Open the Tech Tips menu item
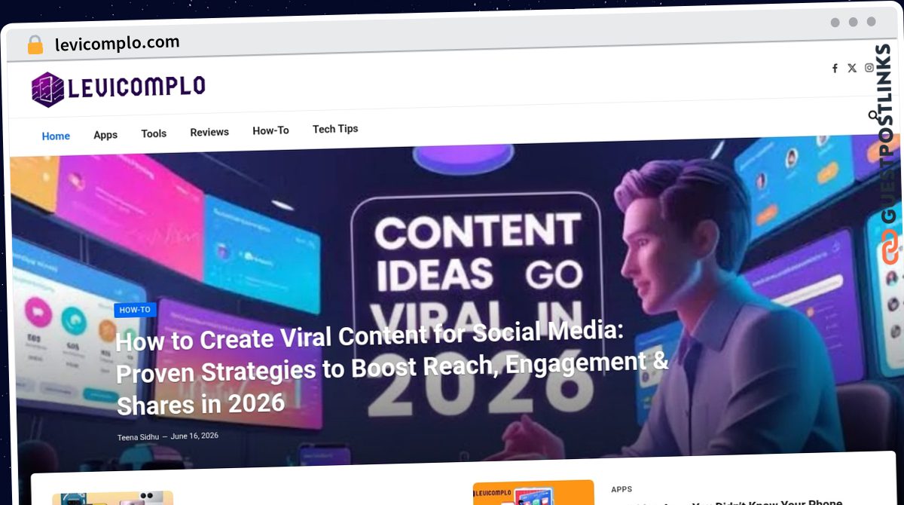This screenshot has width=904, height=505. tap(335, 129)
